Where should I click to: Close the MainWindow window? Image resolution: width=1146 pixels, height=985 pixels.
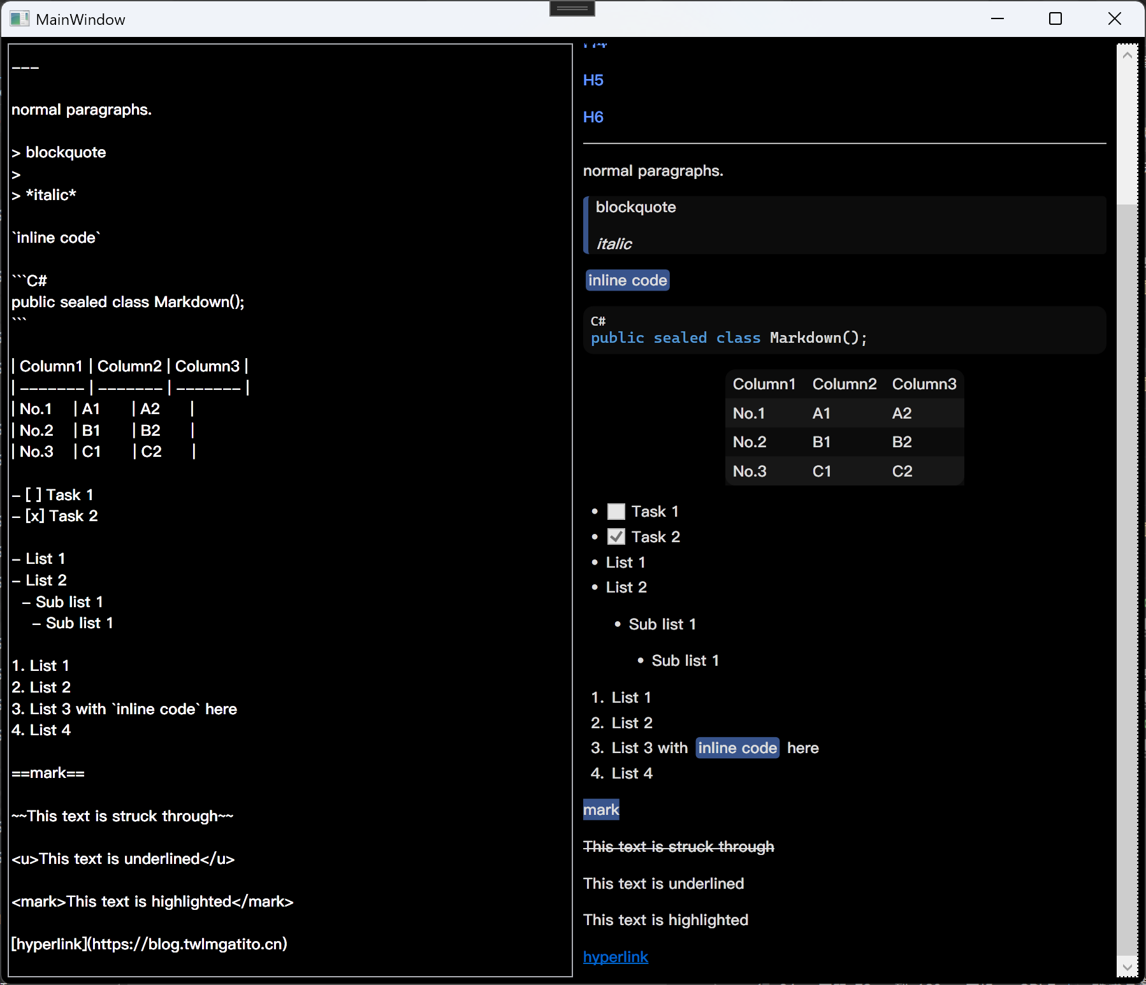click(x=1114, y=19)
